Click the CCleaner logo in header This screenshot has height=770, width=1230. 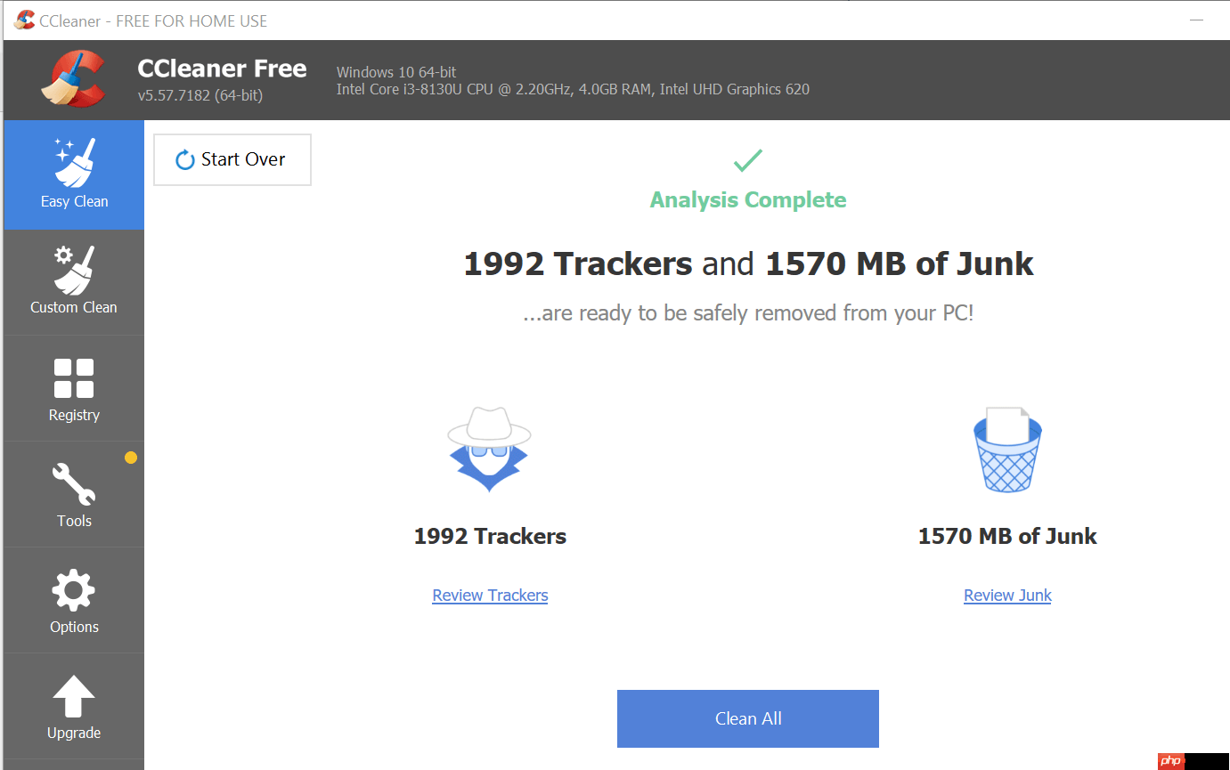click(x=74, y=78)
